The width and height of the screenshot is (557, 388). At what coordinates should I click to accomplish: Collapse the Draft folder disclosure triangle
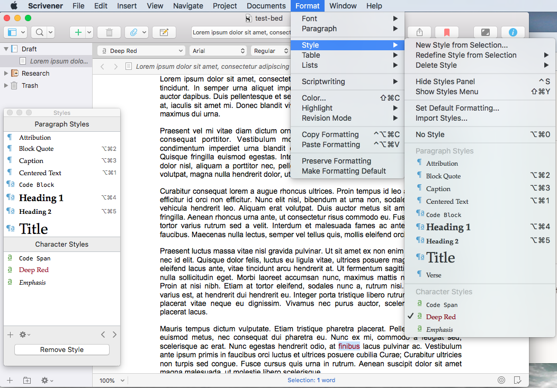[6, 49]
